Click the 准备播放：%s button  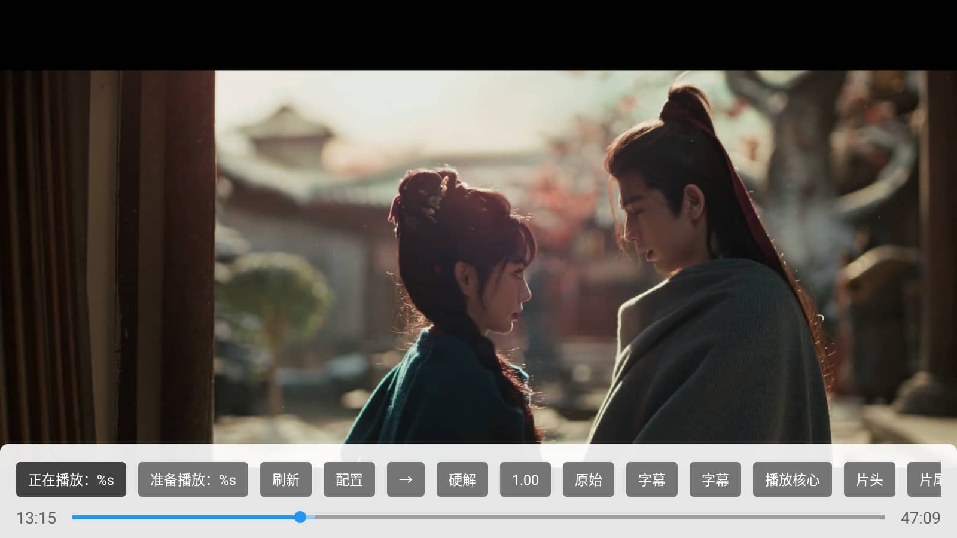click(193, 479)
